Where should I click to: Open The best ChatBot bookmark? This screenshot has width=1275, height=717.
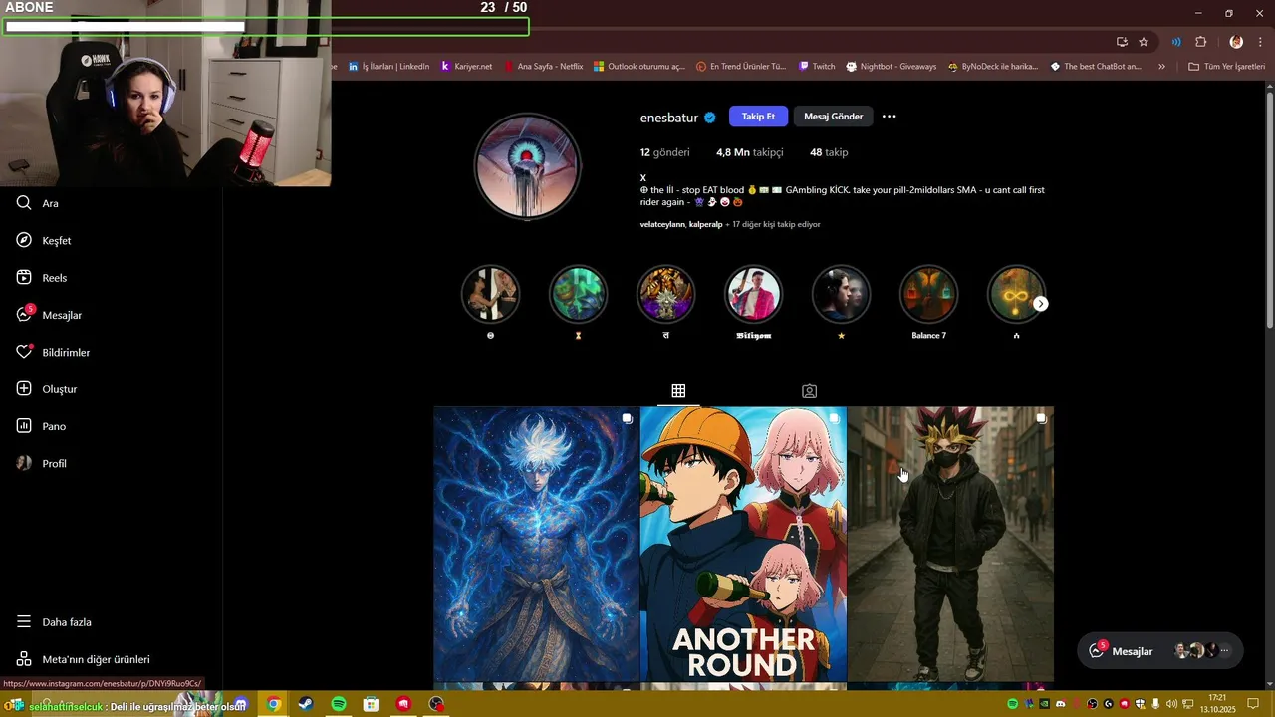coord(1096,67)
